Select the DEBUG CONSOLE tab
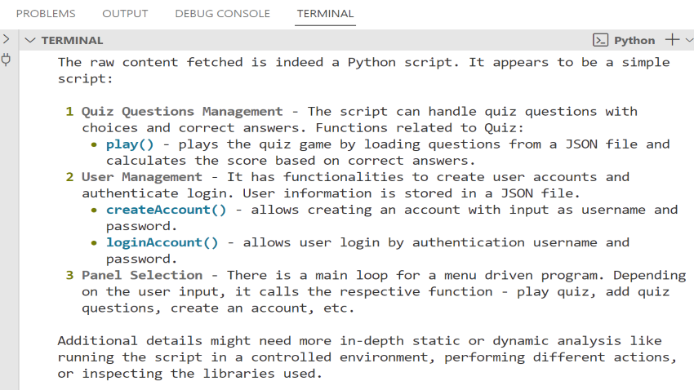The image size is (694, 390). click(x=222, y=14)
